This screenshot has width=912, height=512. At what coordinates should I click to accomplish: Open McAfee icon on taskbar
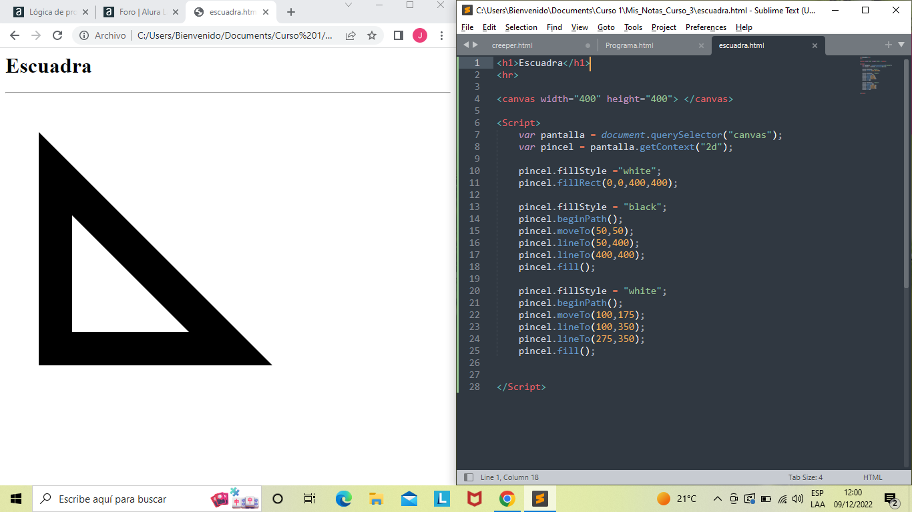point(475,499)
